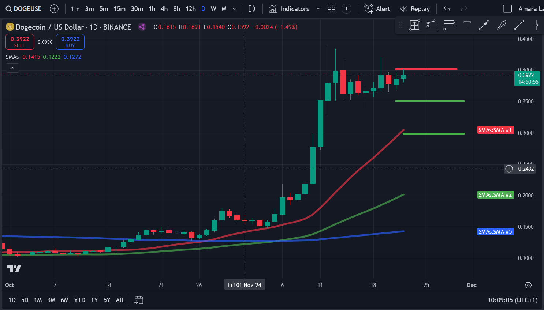Redo the last chart action
The image size is (544, 310).
pos(464,9)
